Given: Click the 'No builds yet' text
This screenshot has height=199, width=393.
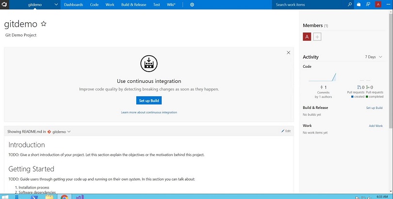Looking at the screenshot, I should coord(312,114).
